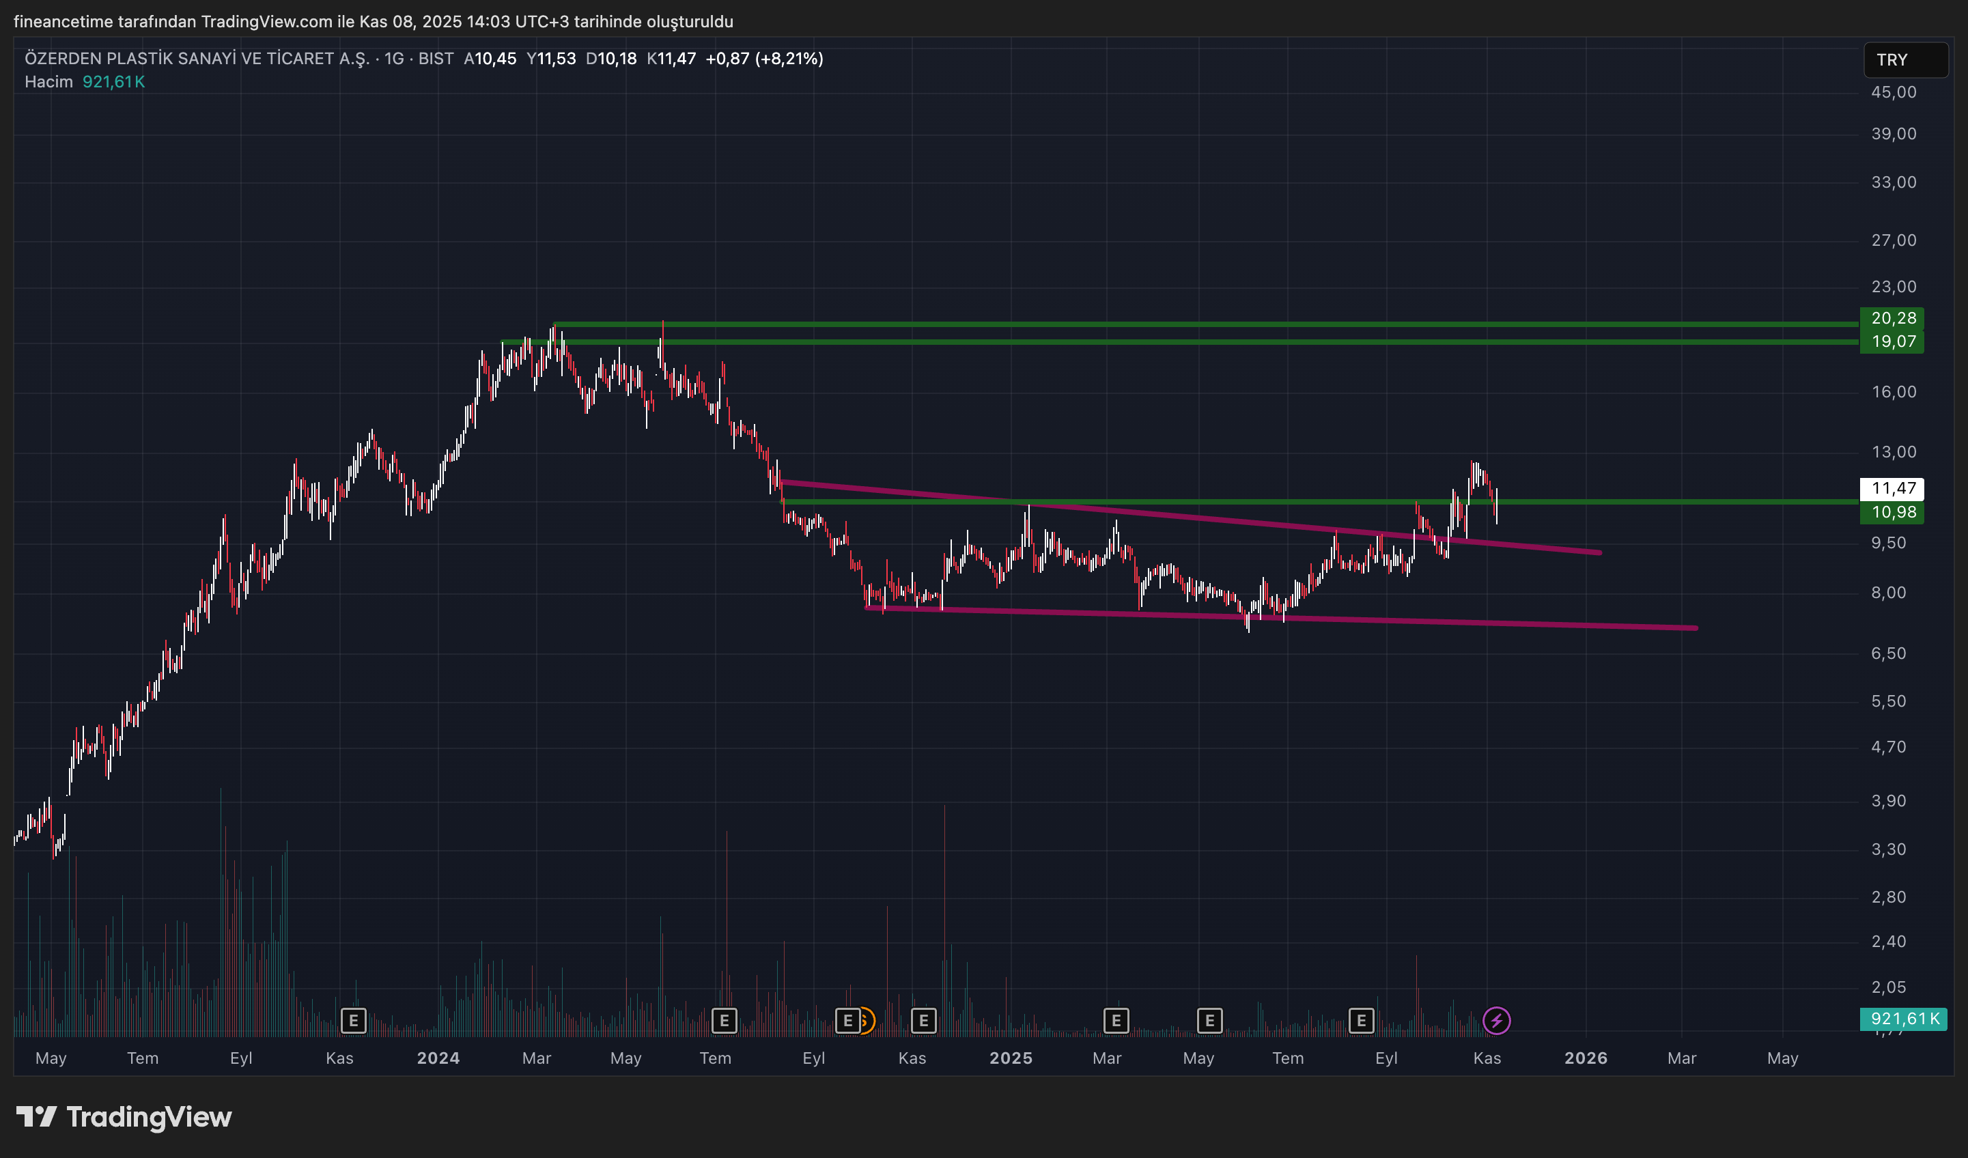The width and height of the screenshot is (1968, 1158).
Task: Open the earnings marker near May 2025
Action: pos(1210,1020)
